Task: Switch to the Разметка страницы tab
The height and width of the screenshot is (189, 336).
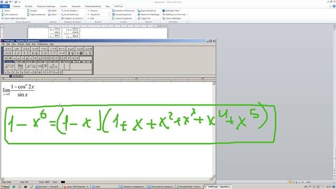Action: (46, 6)
